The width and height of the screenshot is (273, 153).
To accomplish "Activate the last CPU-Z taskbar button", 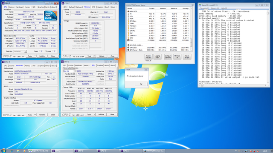I will [131, 151].
